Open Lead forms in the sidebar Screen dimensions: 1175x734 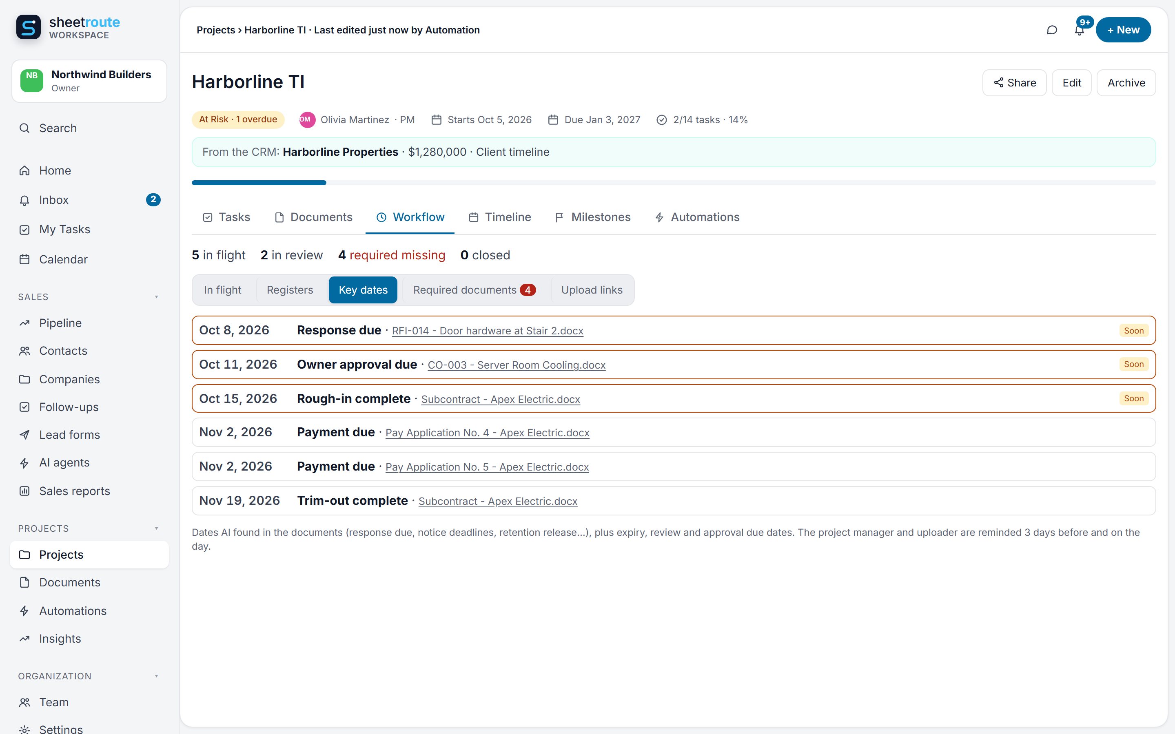point(89,434)
